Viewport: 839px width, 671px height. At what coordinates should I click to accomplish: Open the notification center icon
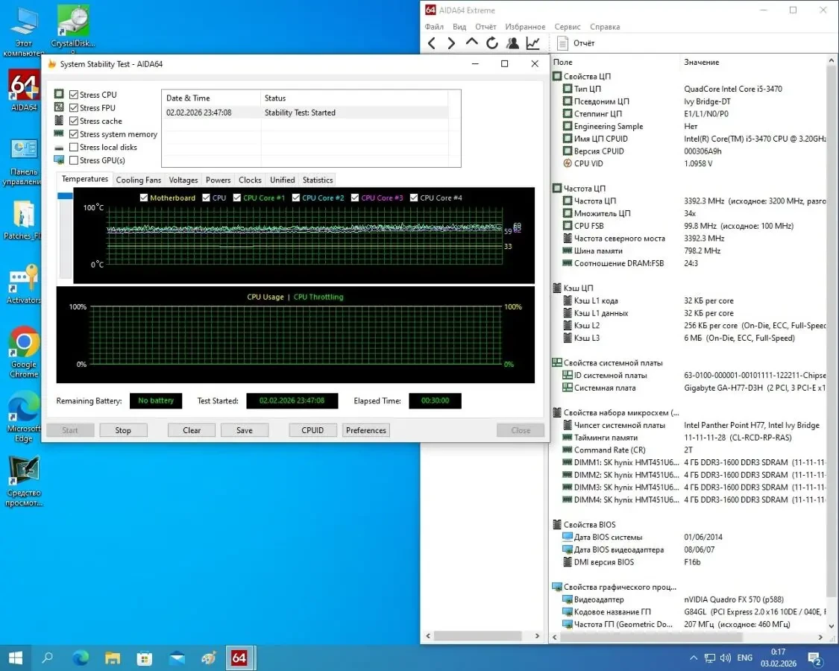coord(815,658)
